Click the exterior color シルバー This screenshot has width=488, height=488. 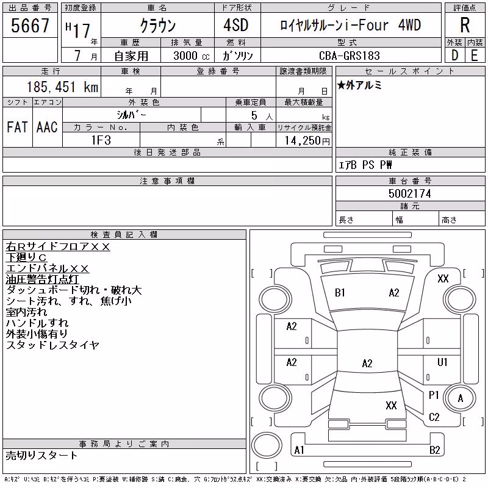[131, 115]
